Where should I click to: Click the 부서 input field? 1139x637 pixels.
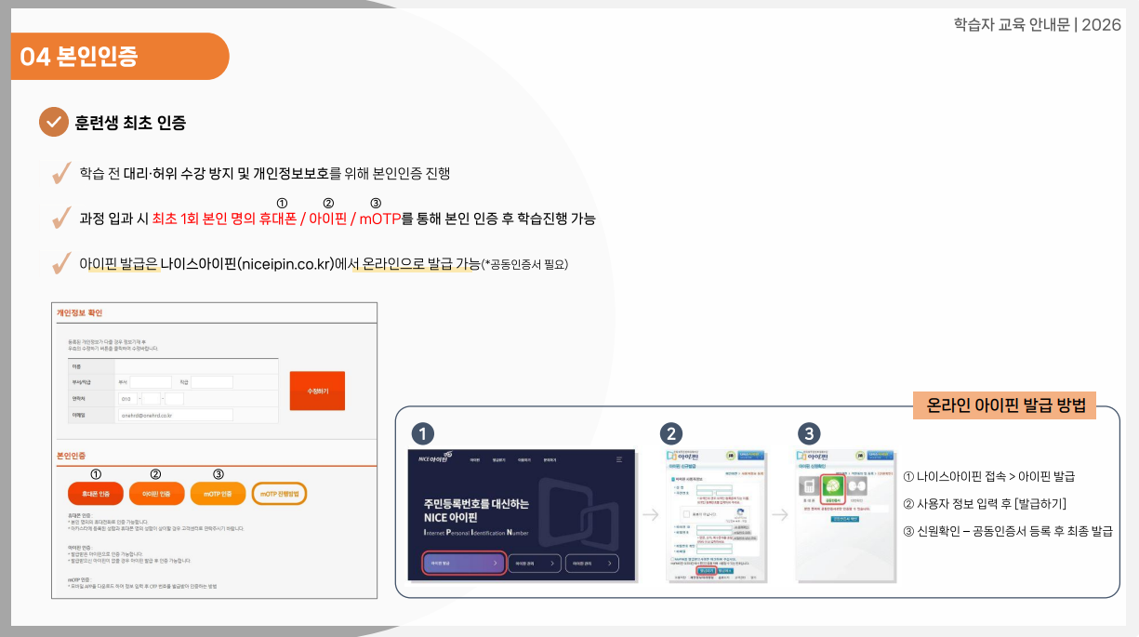[151, 381]
